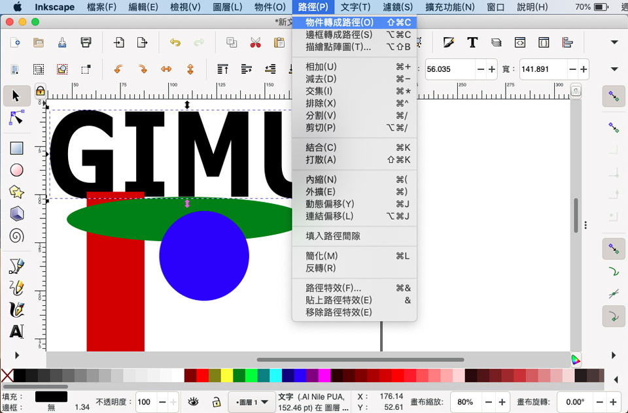This screenshot has width=628, height=413.
Task: Decrease the 141.891 width with minus
Action: coord(572,69)
